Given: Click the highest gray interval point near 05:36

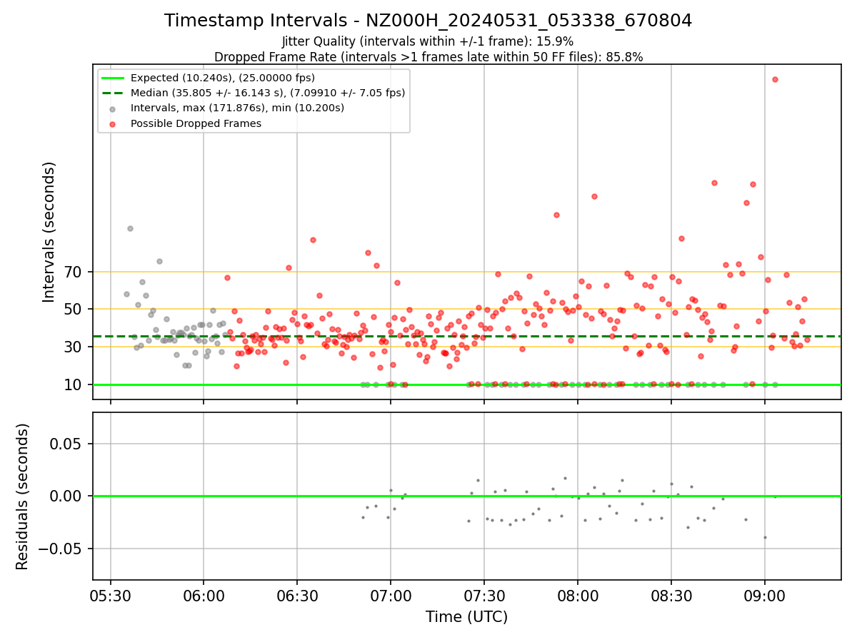Looking at the screenshot, I should pyautogui.click(x=130, y=228).
